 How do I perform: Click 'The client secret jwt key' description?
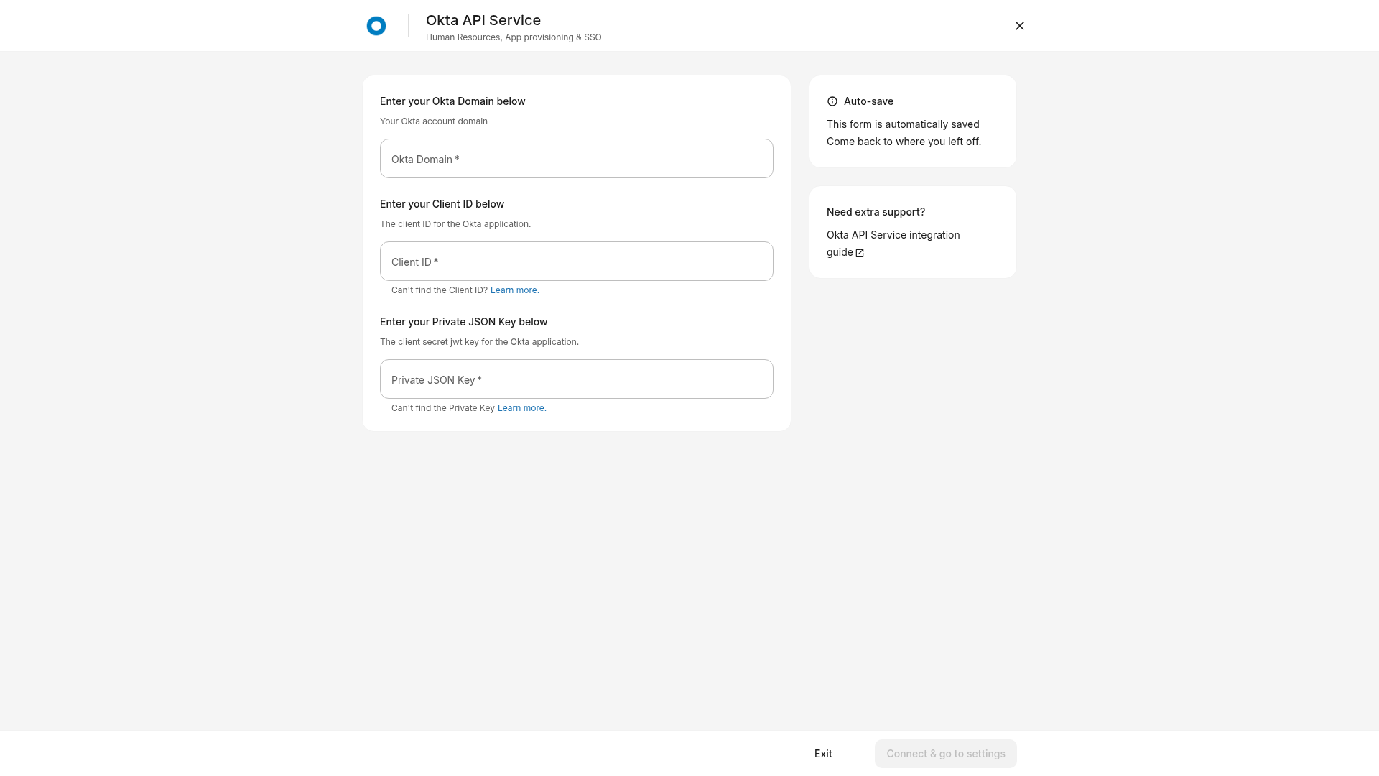pyautogui.click(x=479, y=342)
